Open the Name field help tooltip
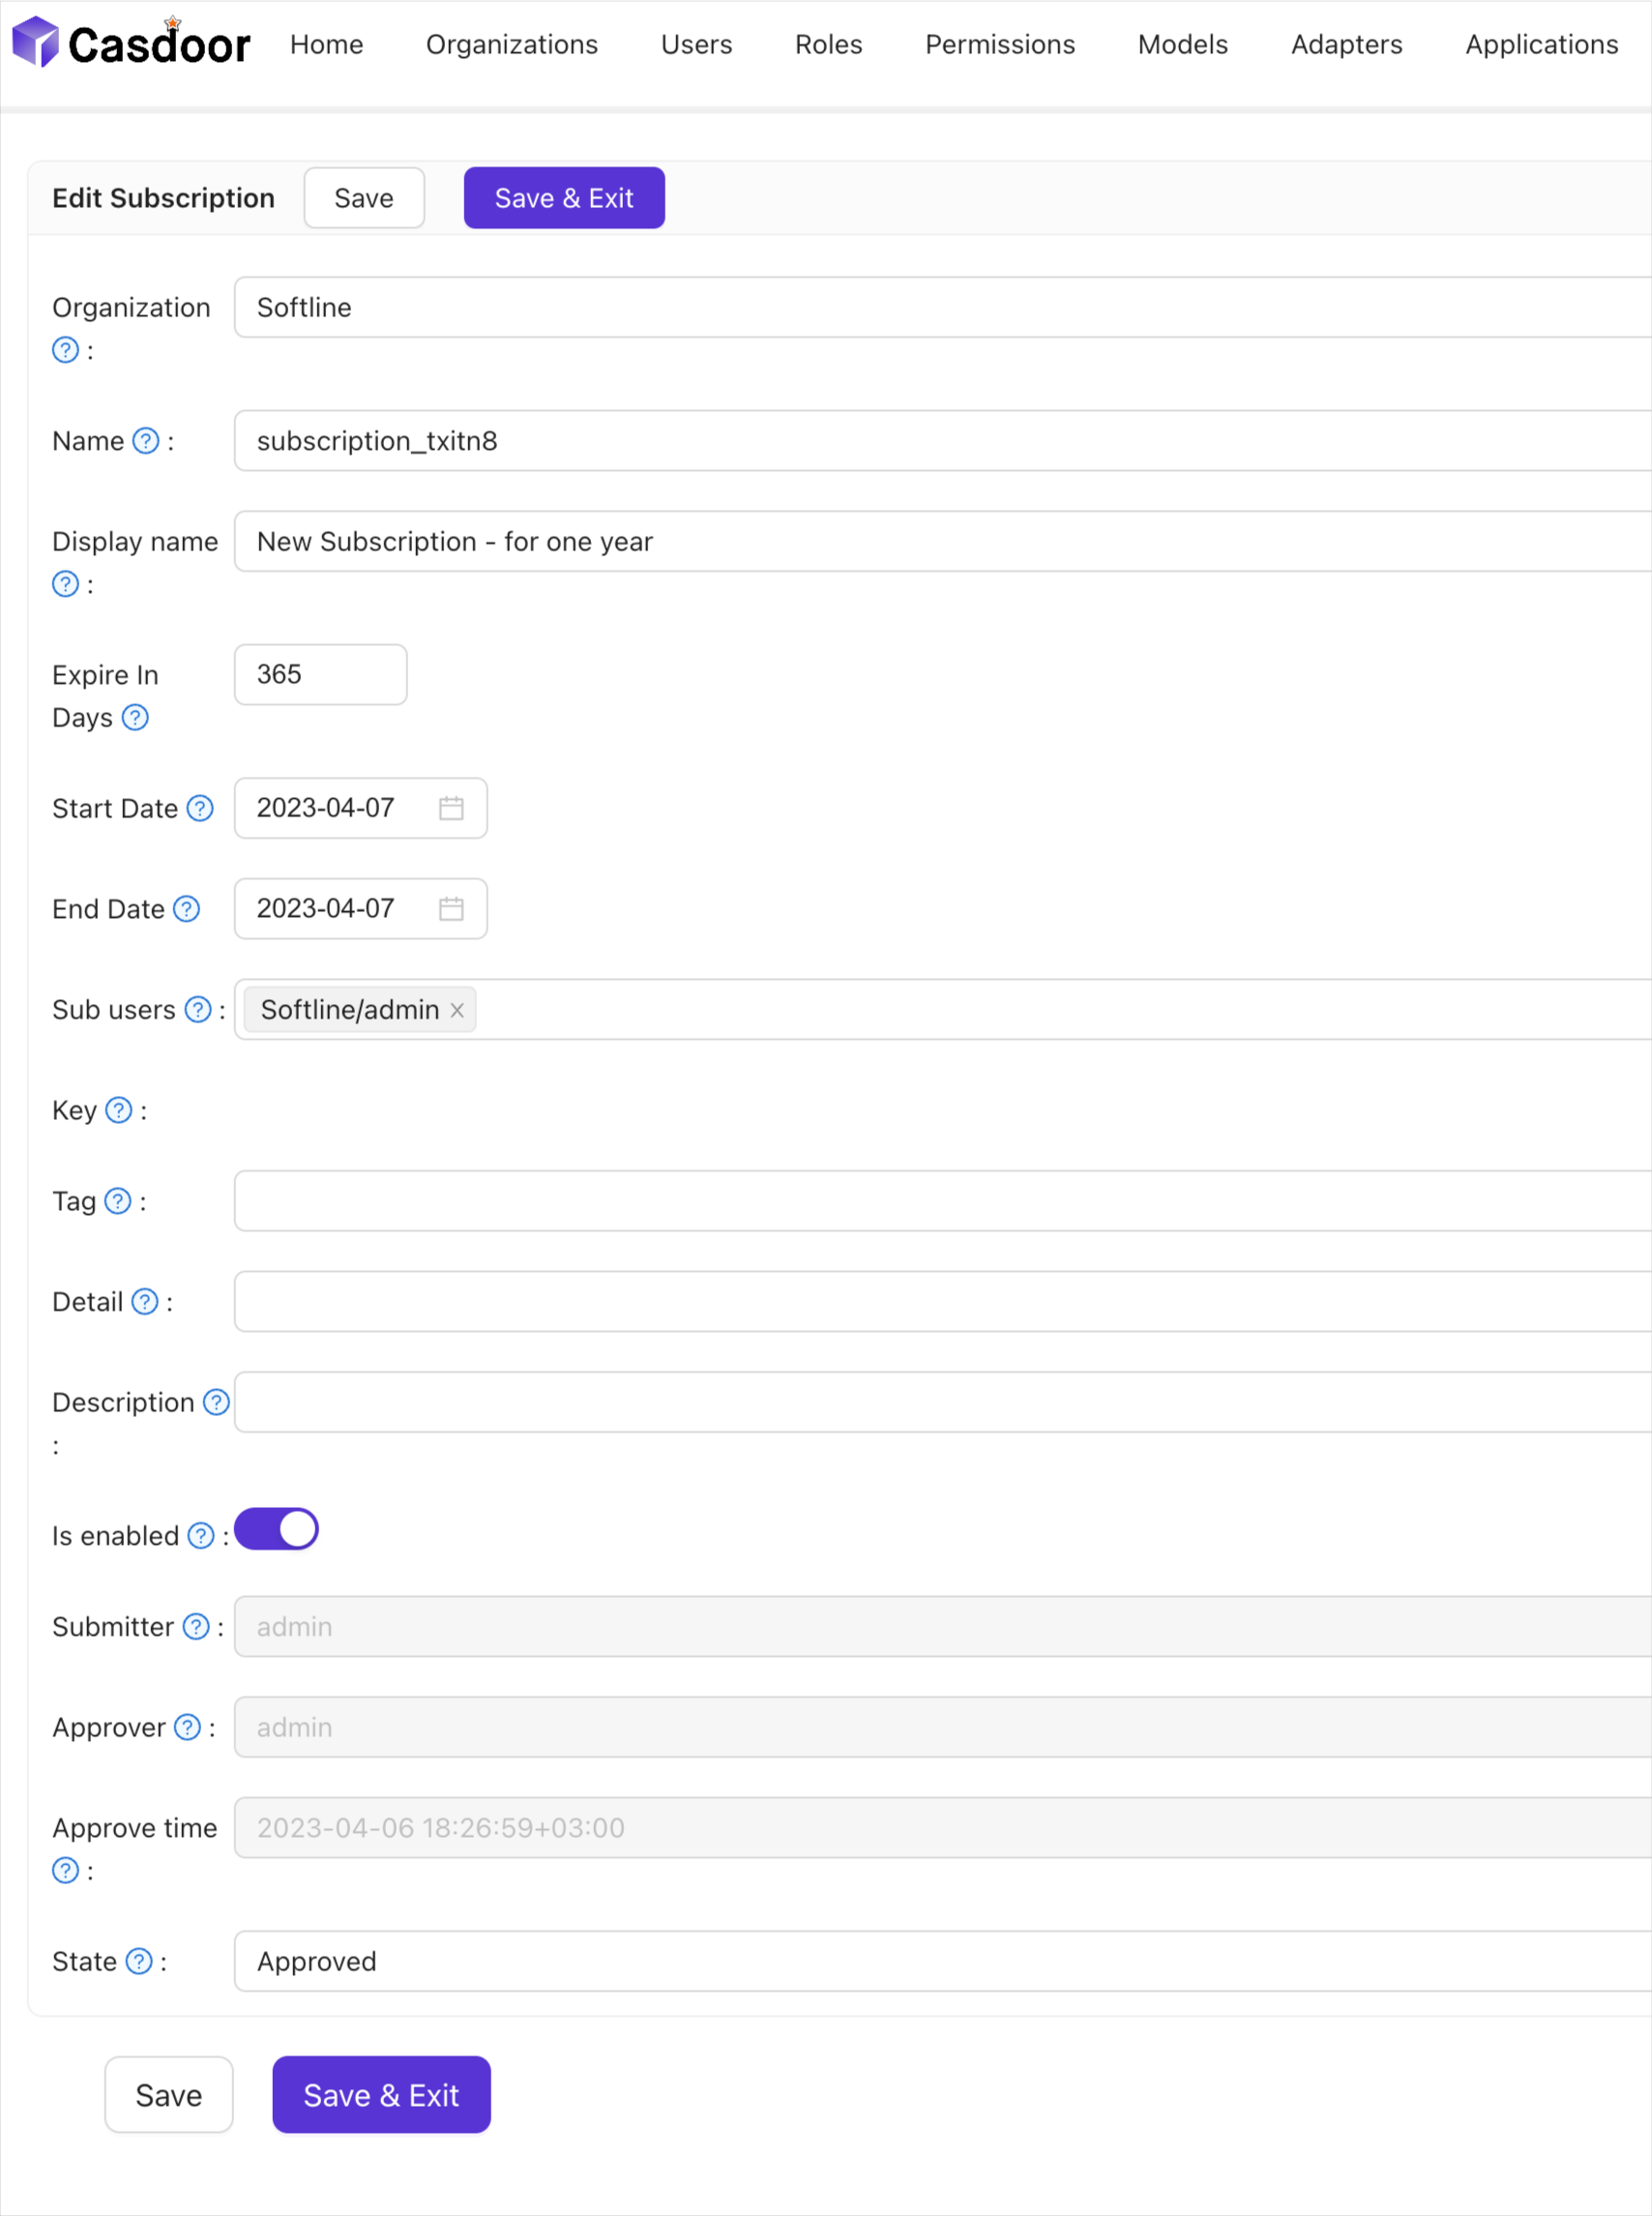 (146, 440)
